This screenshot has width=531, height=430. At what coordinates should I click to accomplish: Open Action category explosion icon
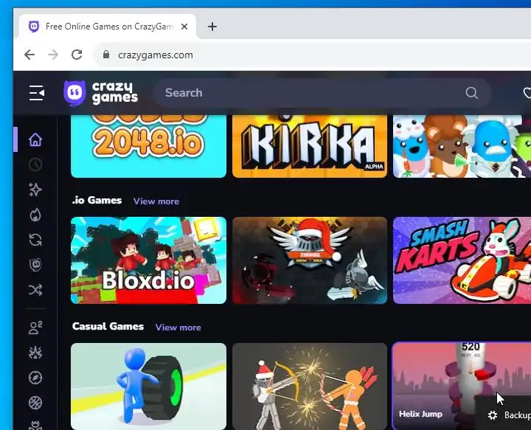point(35,353)
